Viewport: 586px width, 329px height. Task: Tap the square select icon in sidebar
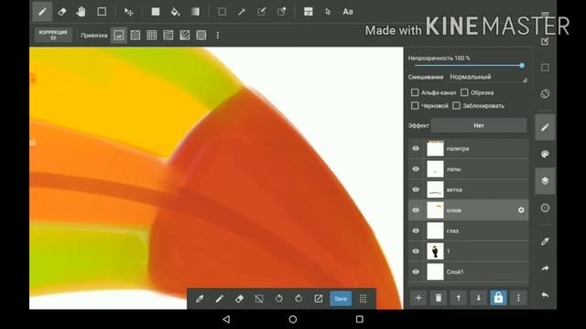click(545, 68)
